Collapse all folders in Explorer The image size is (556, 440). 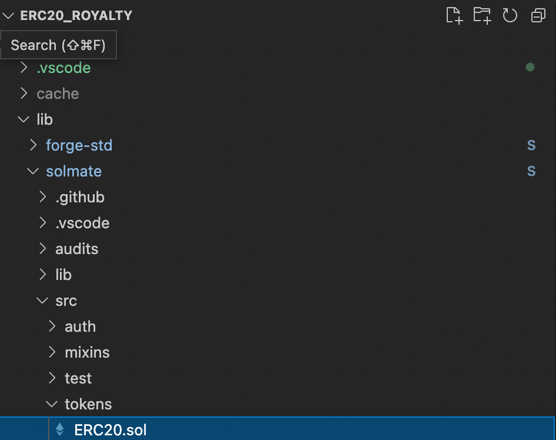tap(538, 16)
